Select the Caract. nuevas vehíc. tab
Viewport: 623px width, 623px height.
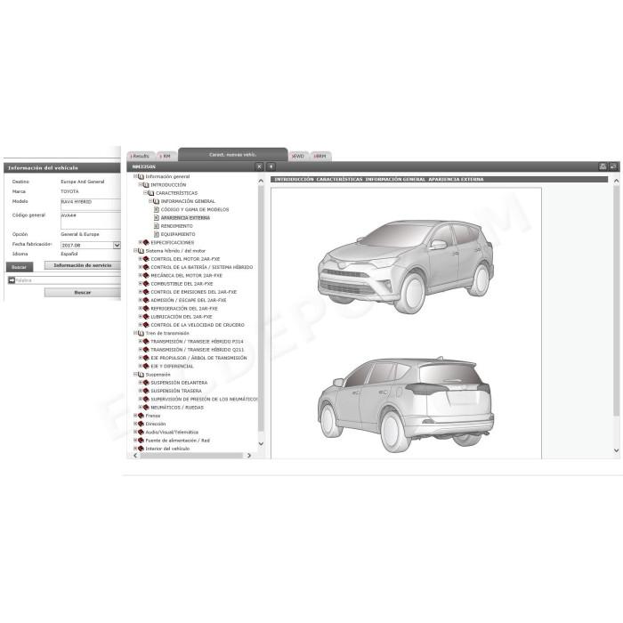coord(233,155)
